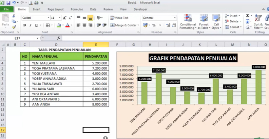269x139 pixels.
Task: Open Conditional Formatting in Styles group
Action: 188,22
